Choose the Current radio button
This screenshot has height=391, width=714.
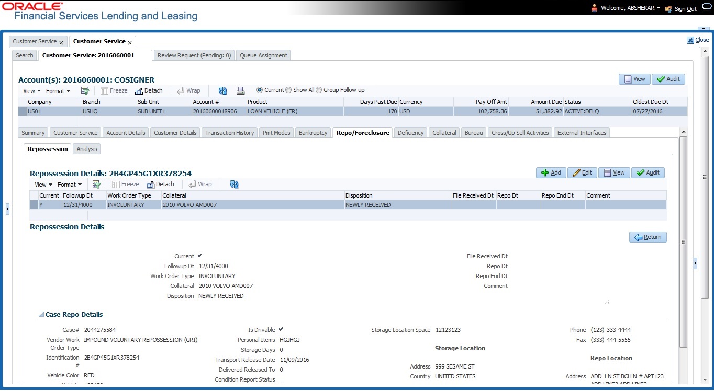pos(259,90)
